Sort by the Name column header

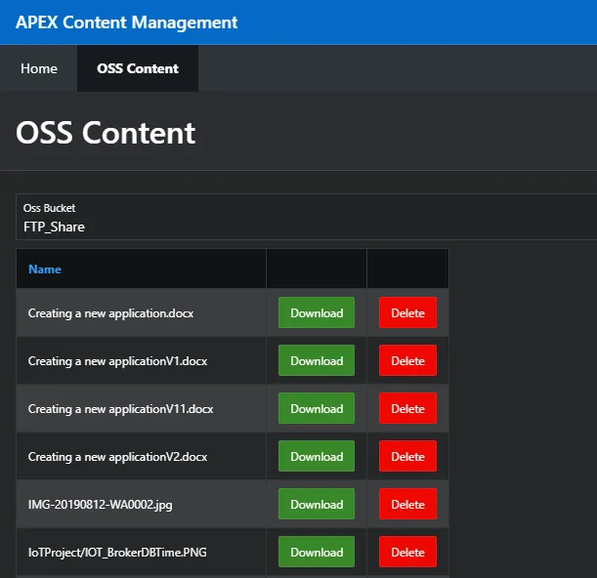[x=45, y=269]
